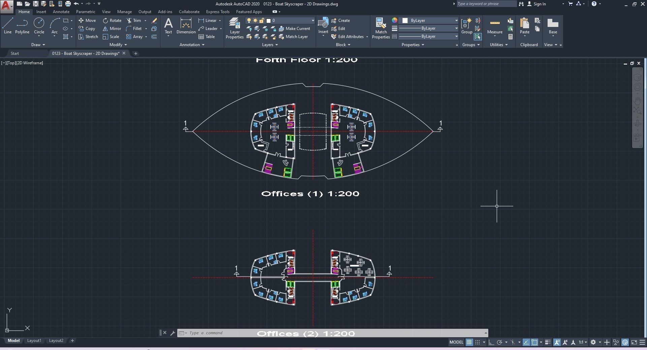Select the Stretch tool
This screenshot has height=350, width=647.
pyautogui.click(x=88, y=37)
